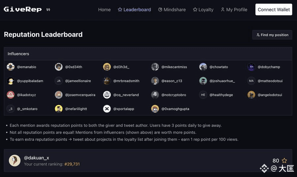
Task: Open the @mikecantmiss influencer link
Action: point(174,67)
